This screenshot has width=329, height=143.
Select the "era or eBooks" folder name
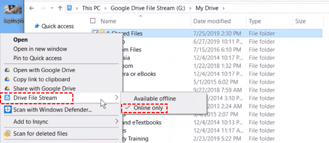point(139,74)
